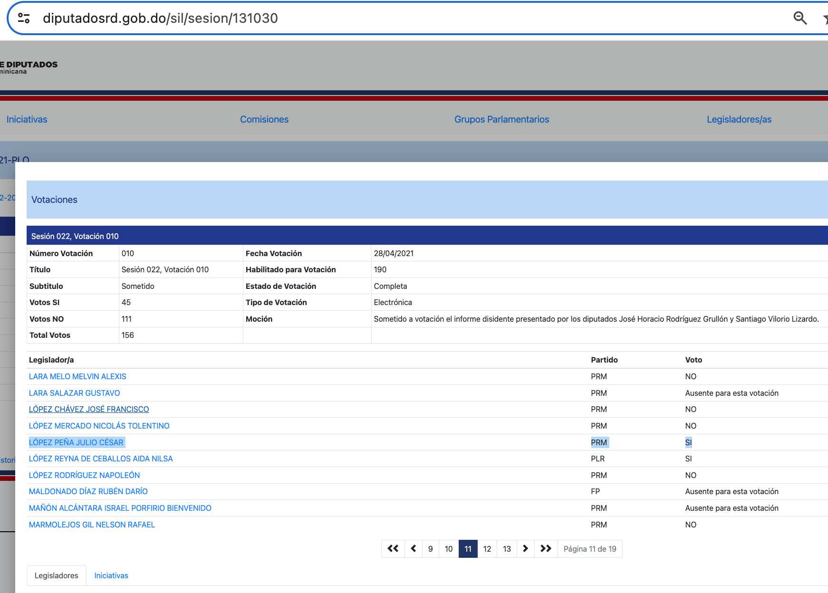Screen dimensions: 828x593
Task: Open legislator LÓPEZ MERCADO NICOLÁS TOLENTINO
Action: click(99, 426)
